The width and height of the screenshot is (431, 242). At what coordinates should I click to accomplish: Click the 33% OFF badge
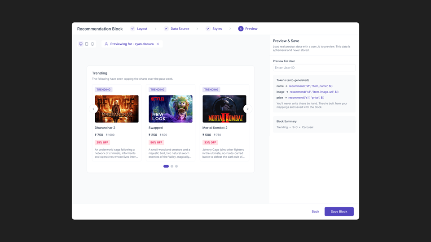[210, 143]
